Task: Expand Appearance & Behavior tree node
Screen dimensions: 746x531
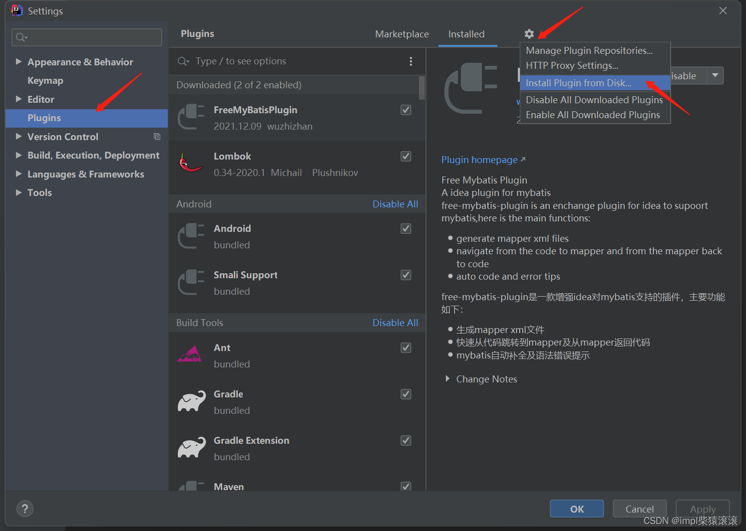Action: tap(18, 62)
